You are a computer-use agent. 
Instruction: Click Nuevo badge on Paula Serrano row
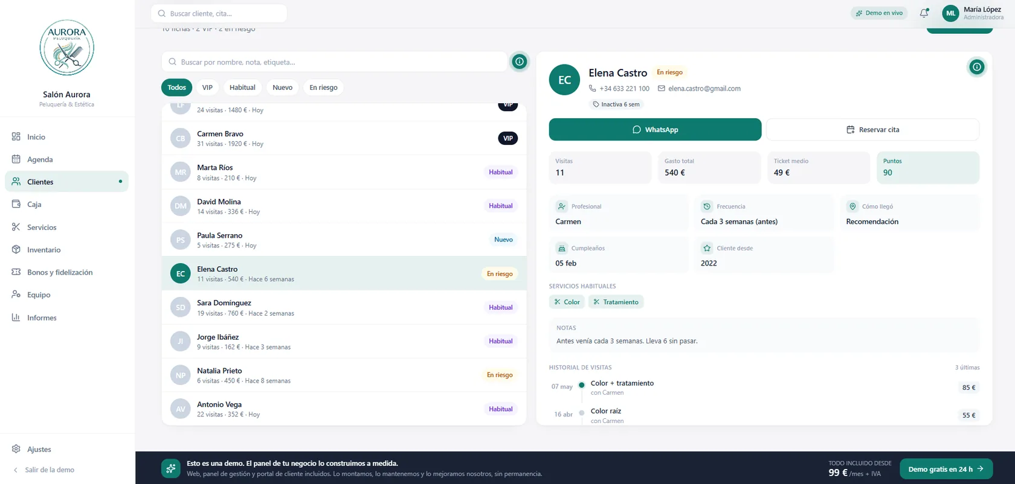pos(503,240)
